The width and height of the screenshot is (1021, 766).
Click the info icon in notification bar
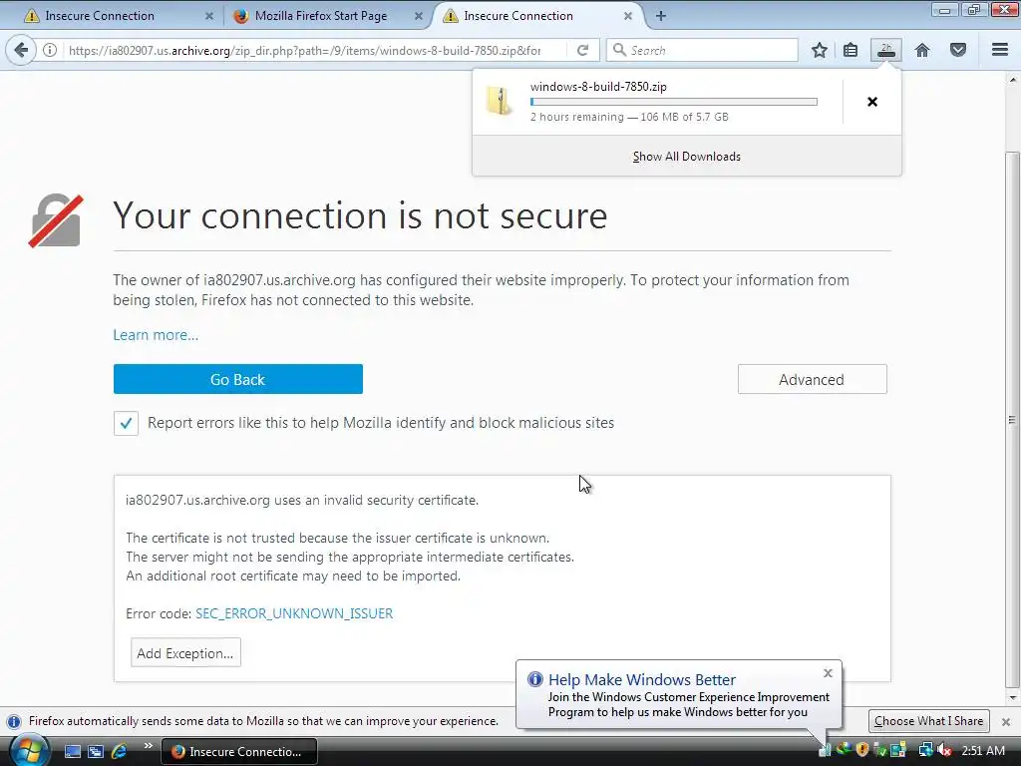(x=14, y=721)
